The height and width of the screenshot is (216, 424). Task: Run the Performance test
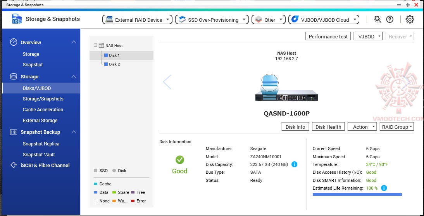point(328,36)
